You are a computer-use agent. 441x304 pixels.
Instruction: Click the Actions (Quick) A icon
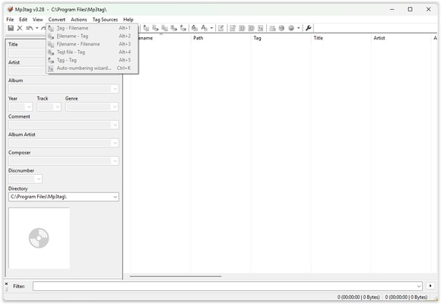[x=205, y=28]
